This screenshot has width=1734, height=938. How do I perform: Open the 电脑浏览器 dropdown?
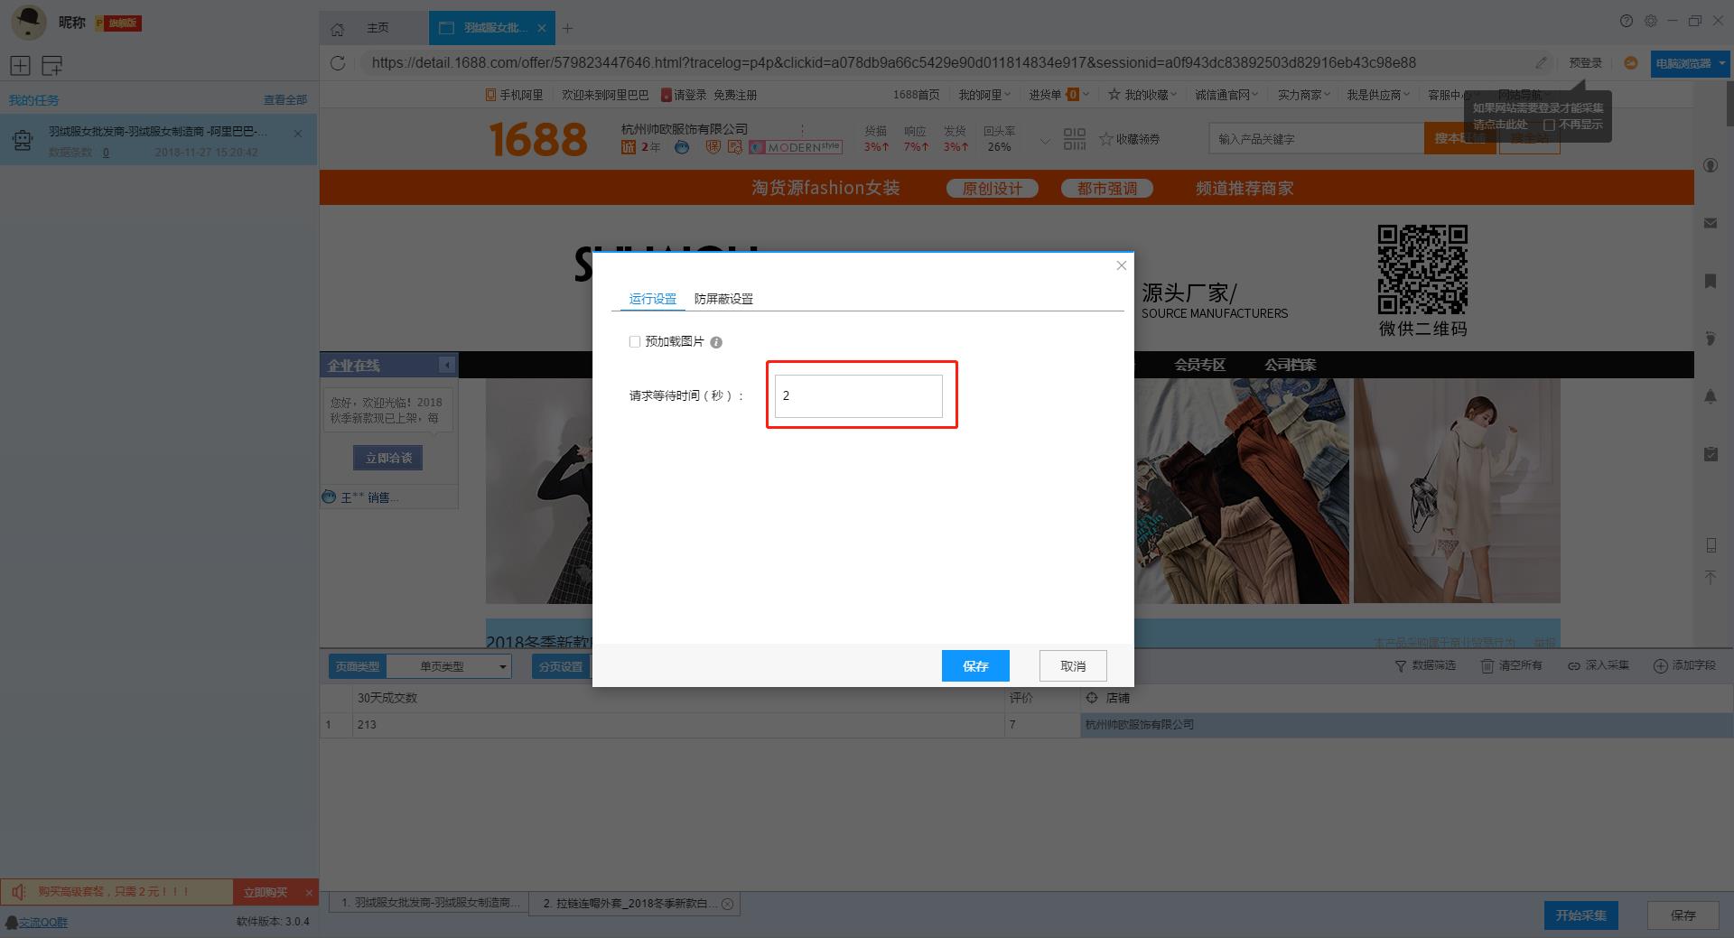pos(1689,63)
